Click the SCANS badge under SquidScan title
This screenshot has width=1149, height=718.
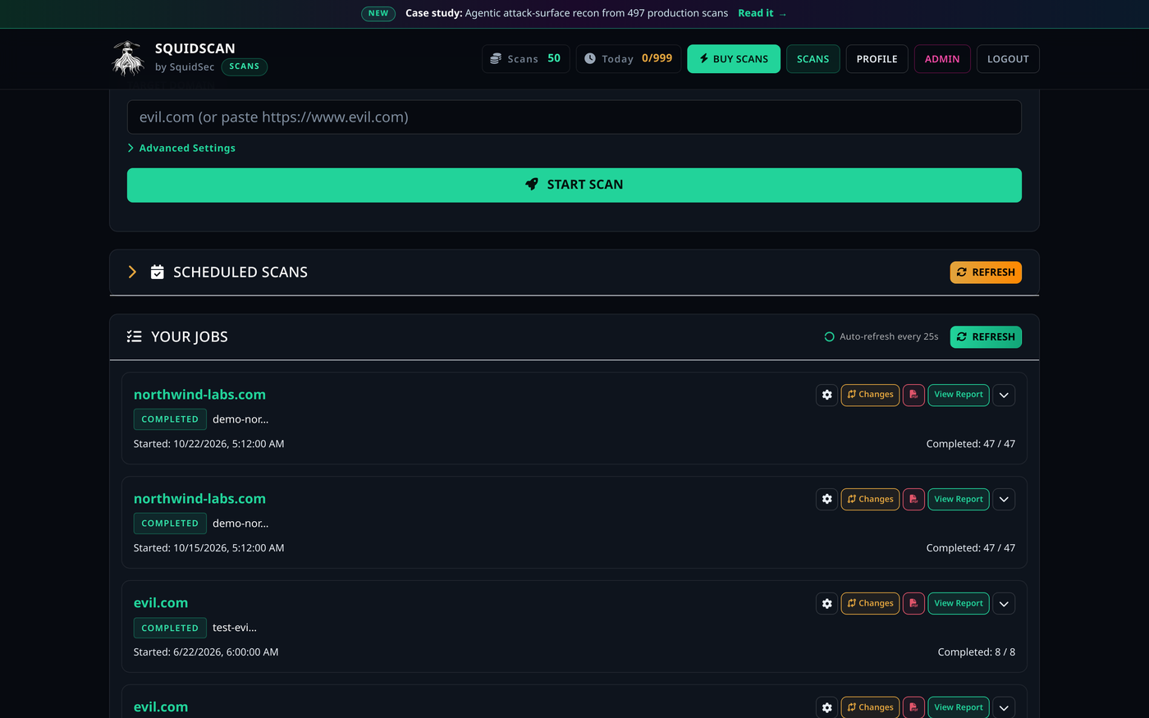coord(245,66)
